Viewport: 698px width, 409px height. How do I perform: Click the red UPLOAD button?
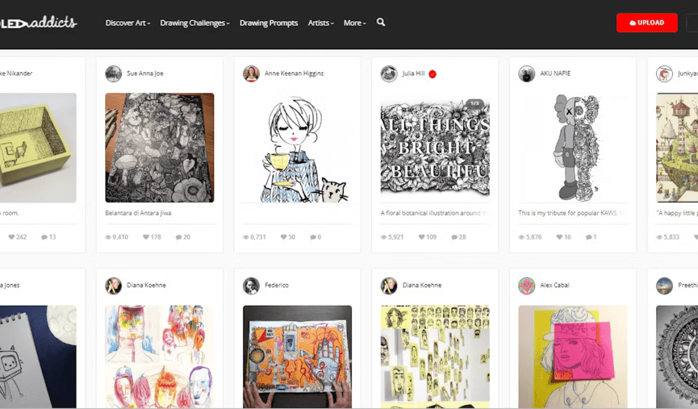tap(647, 23)
